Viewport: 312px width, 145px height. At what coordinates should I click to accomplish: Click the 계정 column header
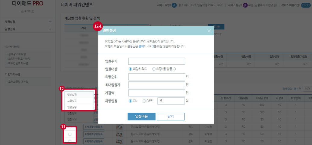84,28
